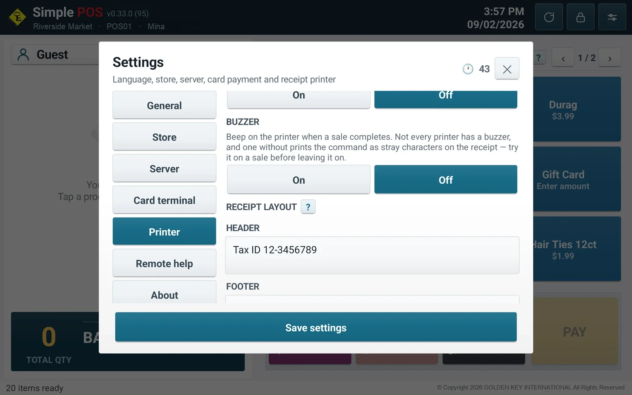Viewport: 632px width, 395px height.
Task: Select the Off option above the Buzzer heading
Action: 446,99
